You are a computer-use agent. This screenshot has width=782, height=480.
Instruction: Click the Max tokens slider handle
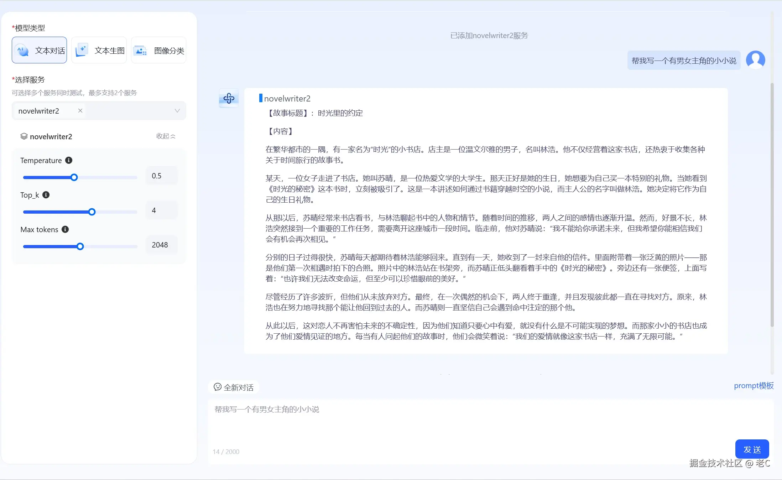pos(80,246)
